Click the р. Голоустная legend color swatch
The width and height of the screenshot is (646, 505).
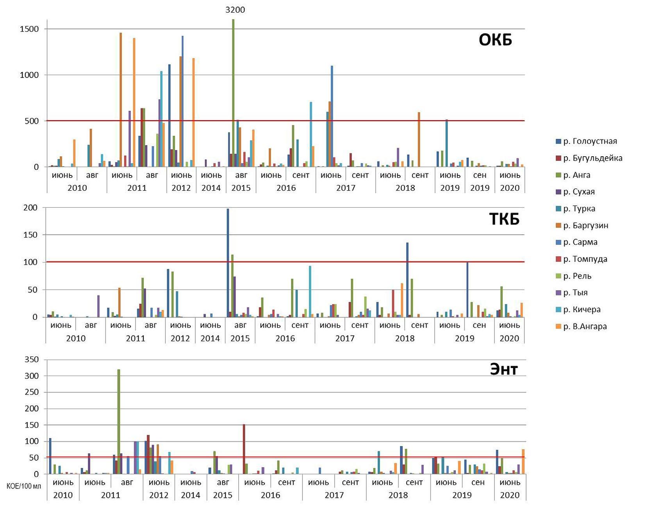(558, 141)
